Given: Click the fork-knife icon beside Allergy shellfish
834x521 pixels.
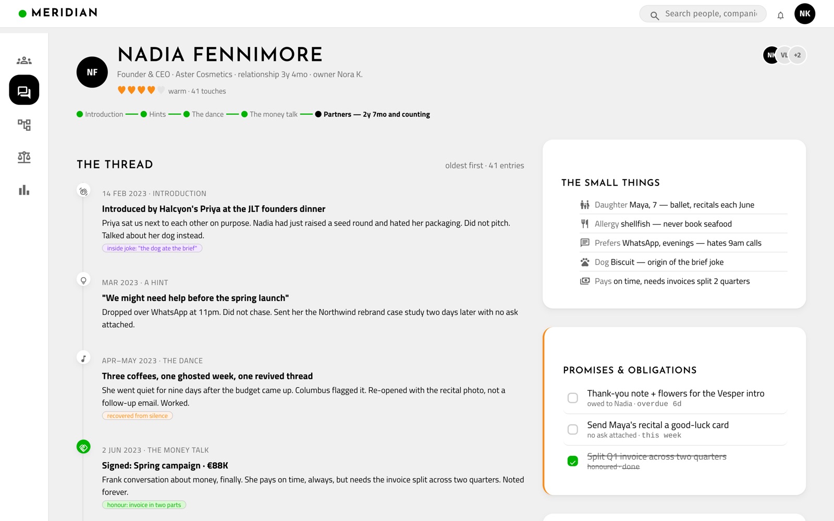Looking at the screenshot, I should (x=585, y=224).
